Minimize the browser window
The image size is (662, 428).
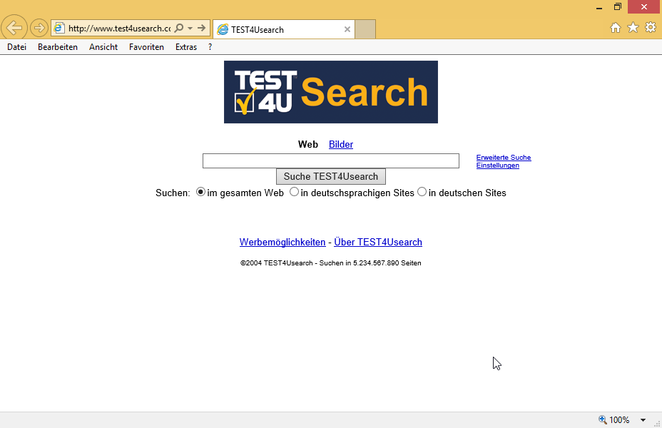point(599,7)
